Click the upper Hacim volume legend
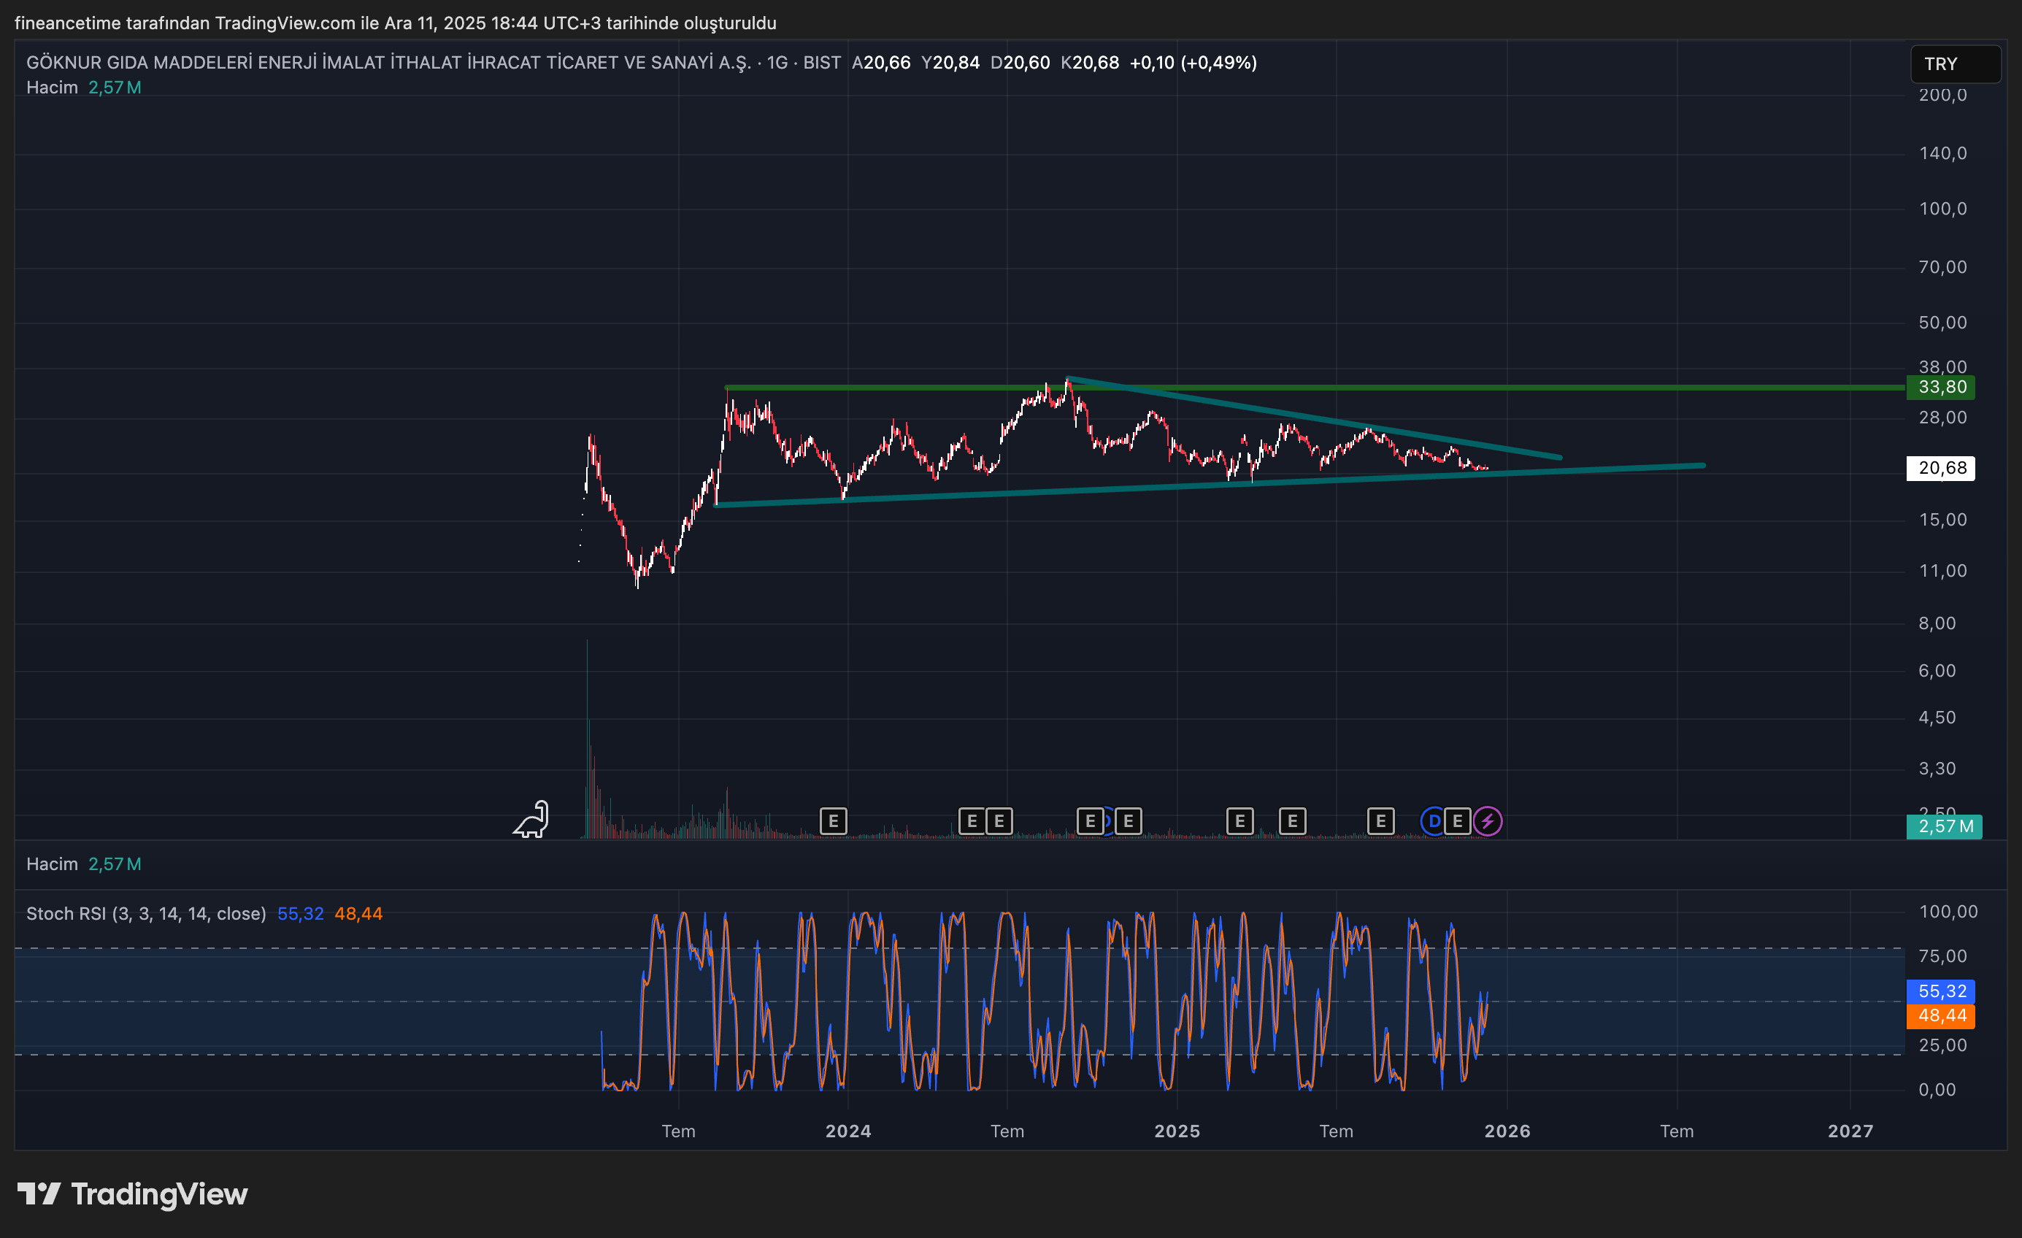The width and height of the screenshot is (2022, 1238). click(x=52, y=88)
